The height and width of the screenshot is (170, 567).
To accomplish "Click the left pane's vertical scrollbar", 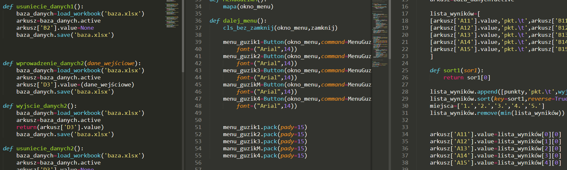I will 183,35.
